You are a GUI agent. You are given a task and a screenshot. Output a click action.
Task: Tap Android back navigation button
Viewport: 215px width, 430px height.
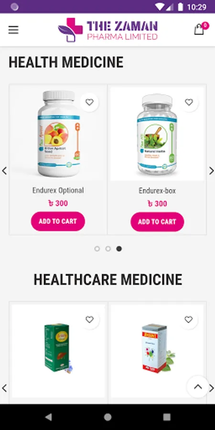pos(49,417)
